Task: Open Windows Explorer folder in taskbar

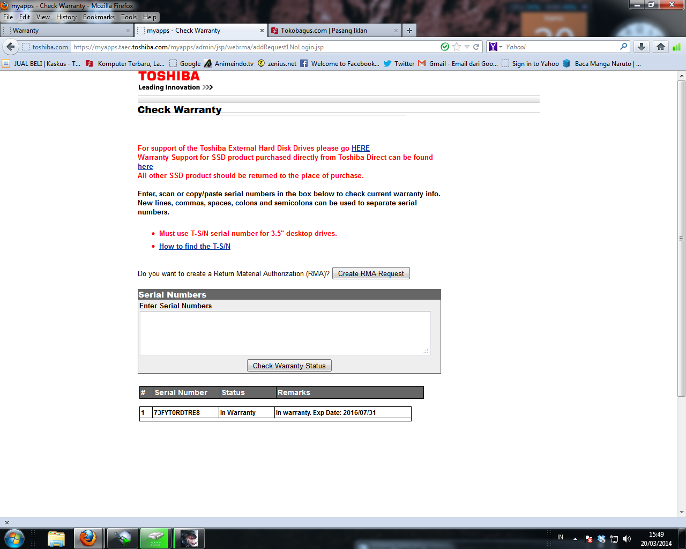Action: (56, 538)
